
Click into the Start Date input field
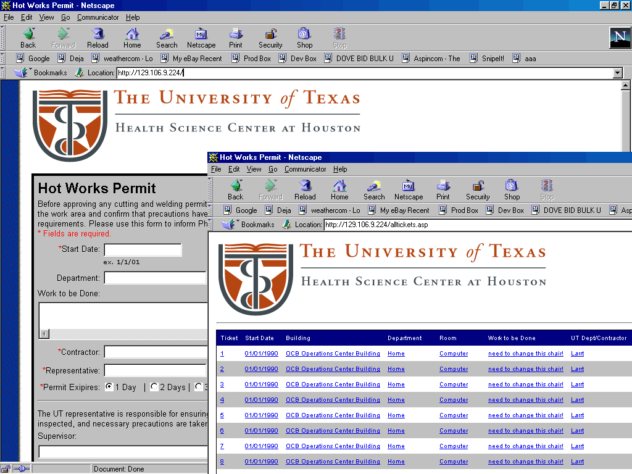click(143, 250)
